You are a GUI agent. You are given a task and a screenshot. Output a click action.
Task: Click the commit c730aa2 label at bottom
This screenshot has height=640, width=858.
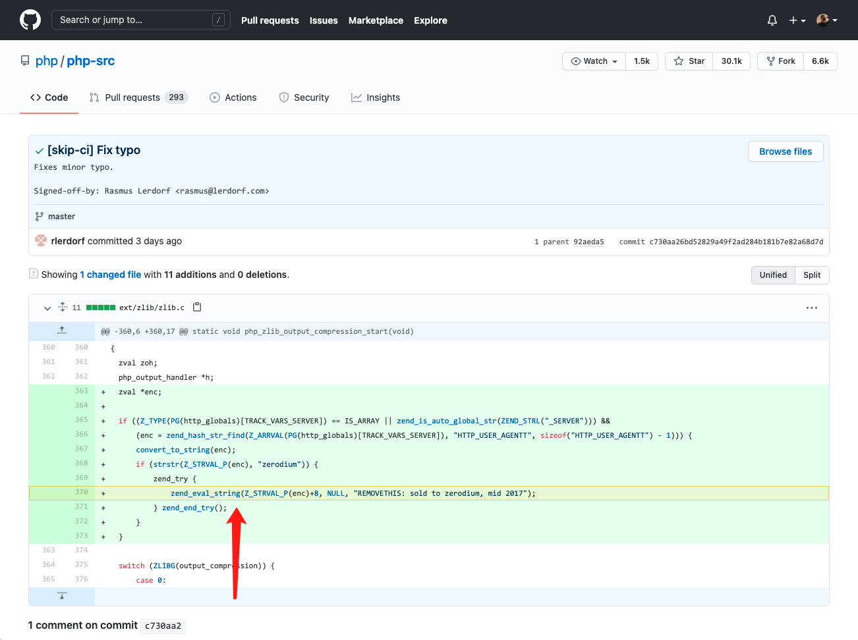pyautogui.click(x=163, y=626)
